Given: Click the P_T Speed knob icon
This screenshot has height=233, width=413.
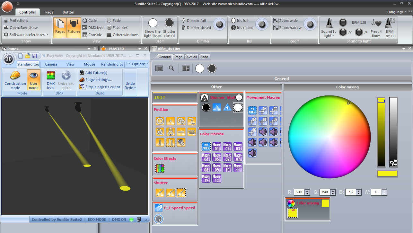Looking at the screenshot, I should point(159,219).
